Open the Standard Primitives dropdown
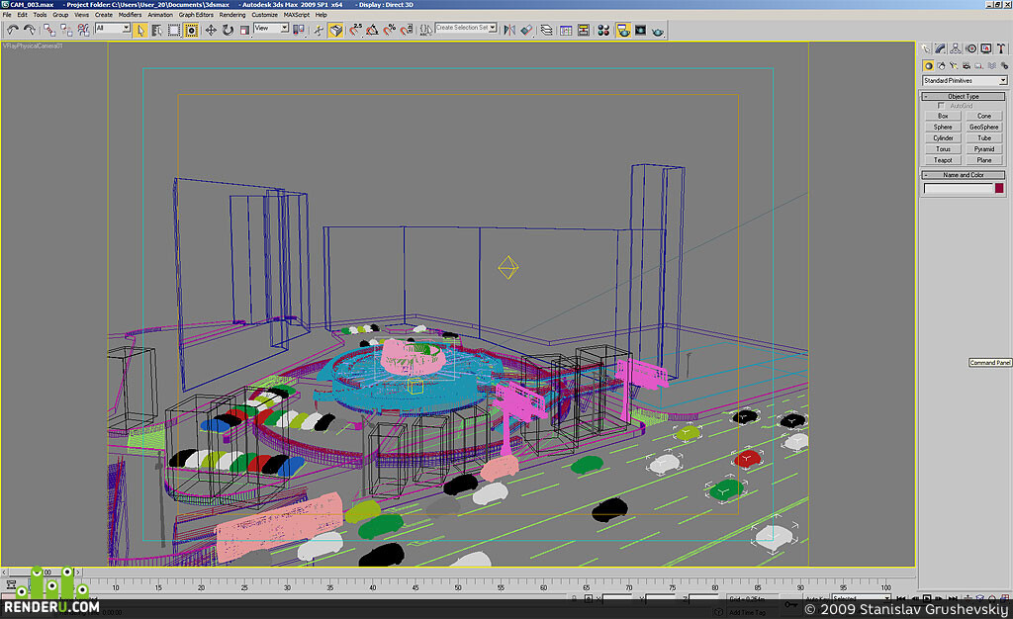Screen dimensions: 1013x619 point(965,81)
